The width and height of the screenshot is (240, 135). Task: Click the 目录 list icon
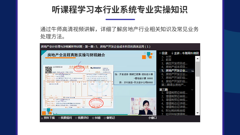point(160,53)
